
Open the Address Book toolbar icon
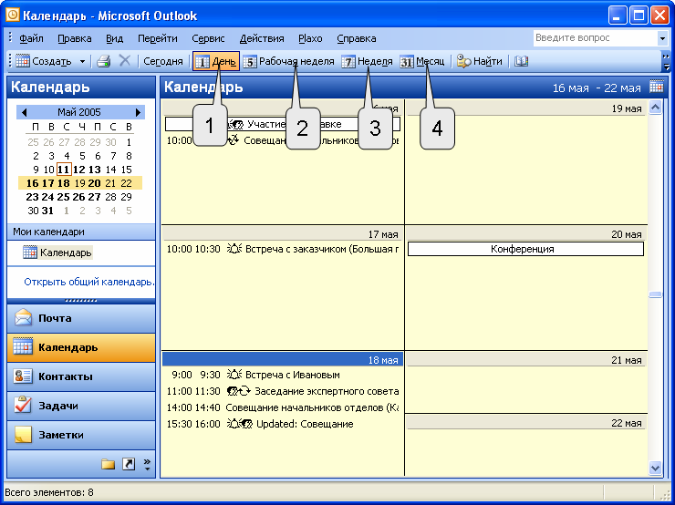[521, 61]
